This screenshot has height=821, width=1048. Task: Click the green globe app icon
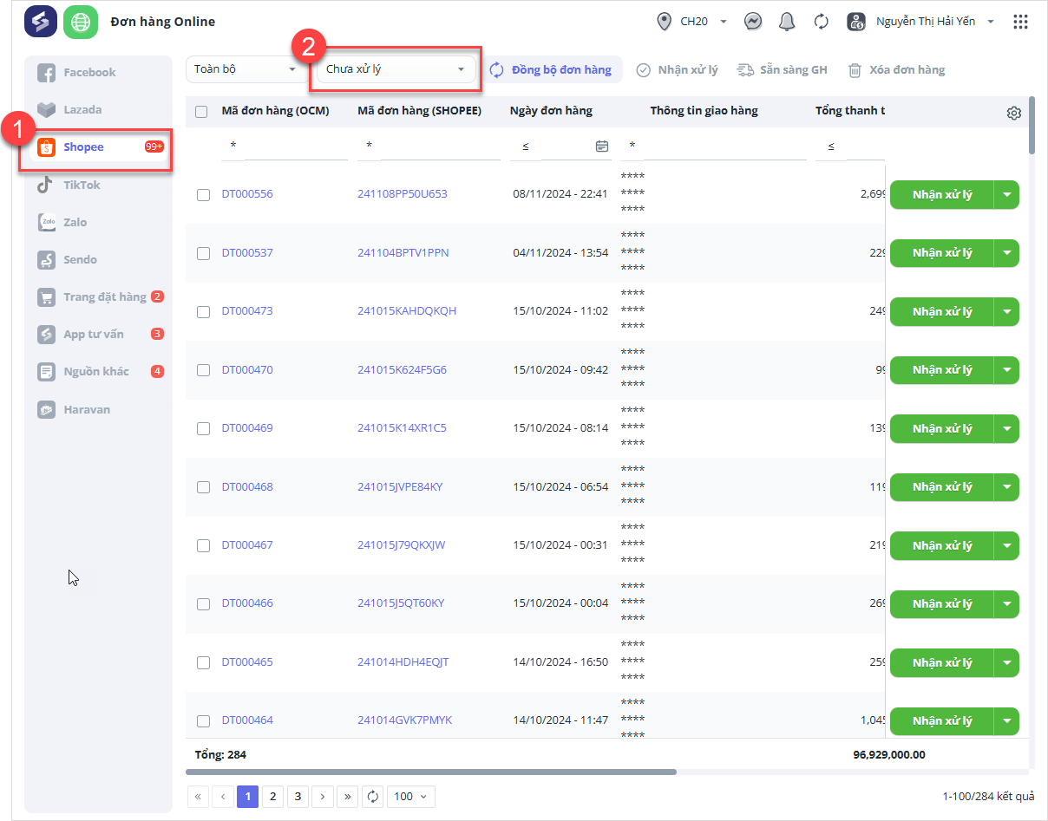point(80,22)
